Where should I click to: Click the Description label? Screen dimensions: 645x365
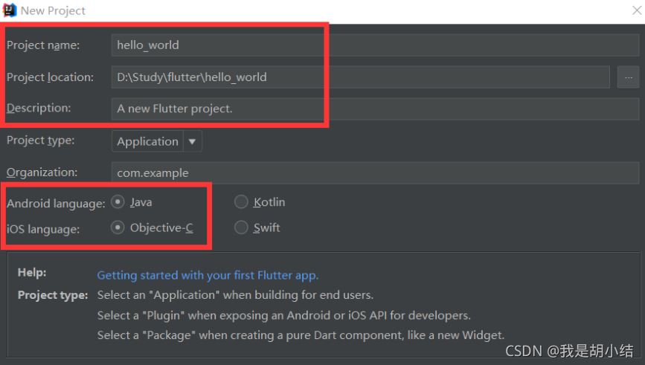click(x=39, y=108)
